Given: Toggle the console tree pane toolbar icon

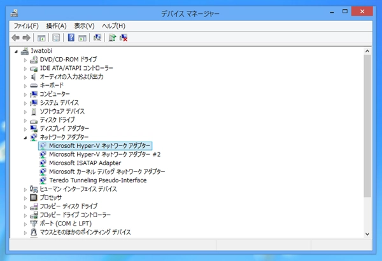Looking at the screenshot, I should click(x=41, y=37).
